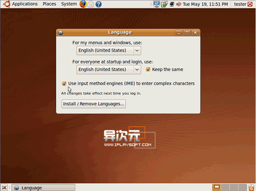Click the tester user name in panel

point(240,4)
